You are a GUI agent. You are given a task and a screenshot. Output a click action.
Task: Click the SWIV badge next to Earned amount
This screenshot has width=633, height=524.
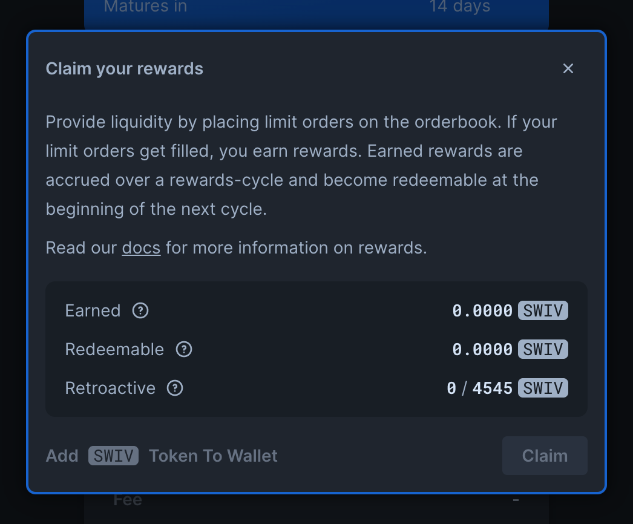(543, 310)
